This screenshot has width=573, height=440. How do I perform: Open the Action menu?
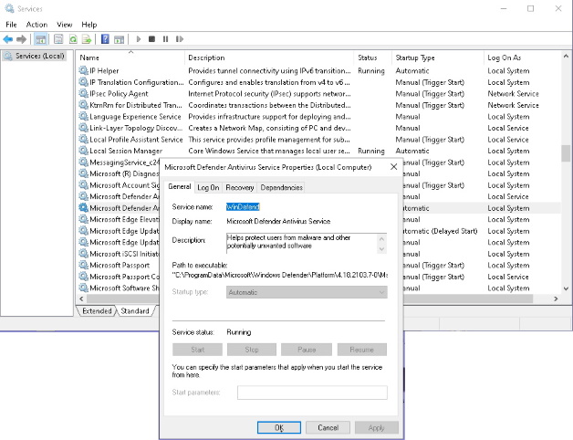(x=36, y=24)
